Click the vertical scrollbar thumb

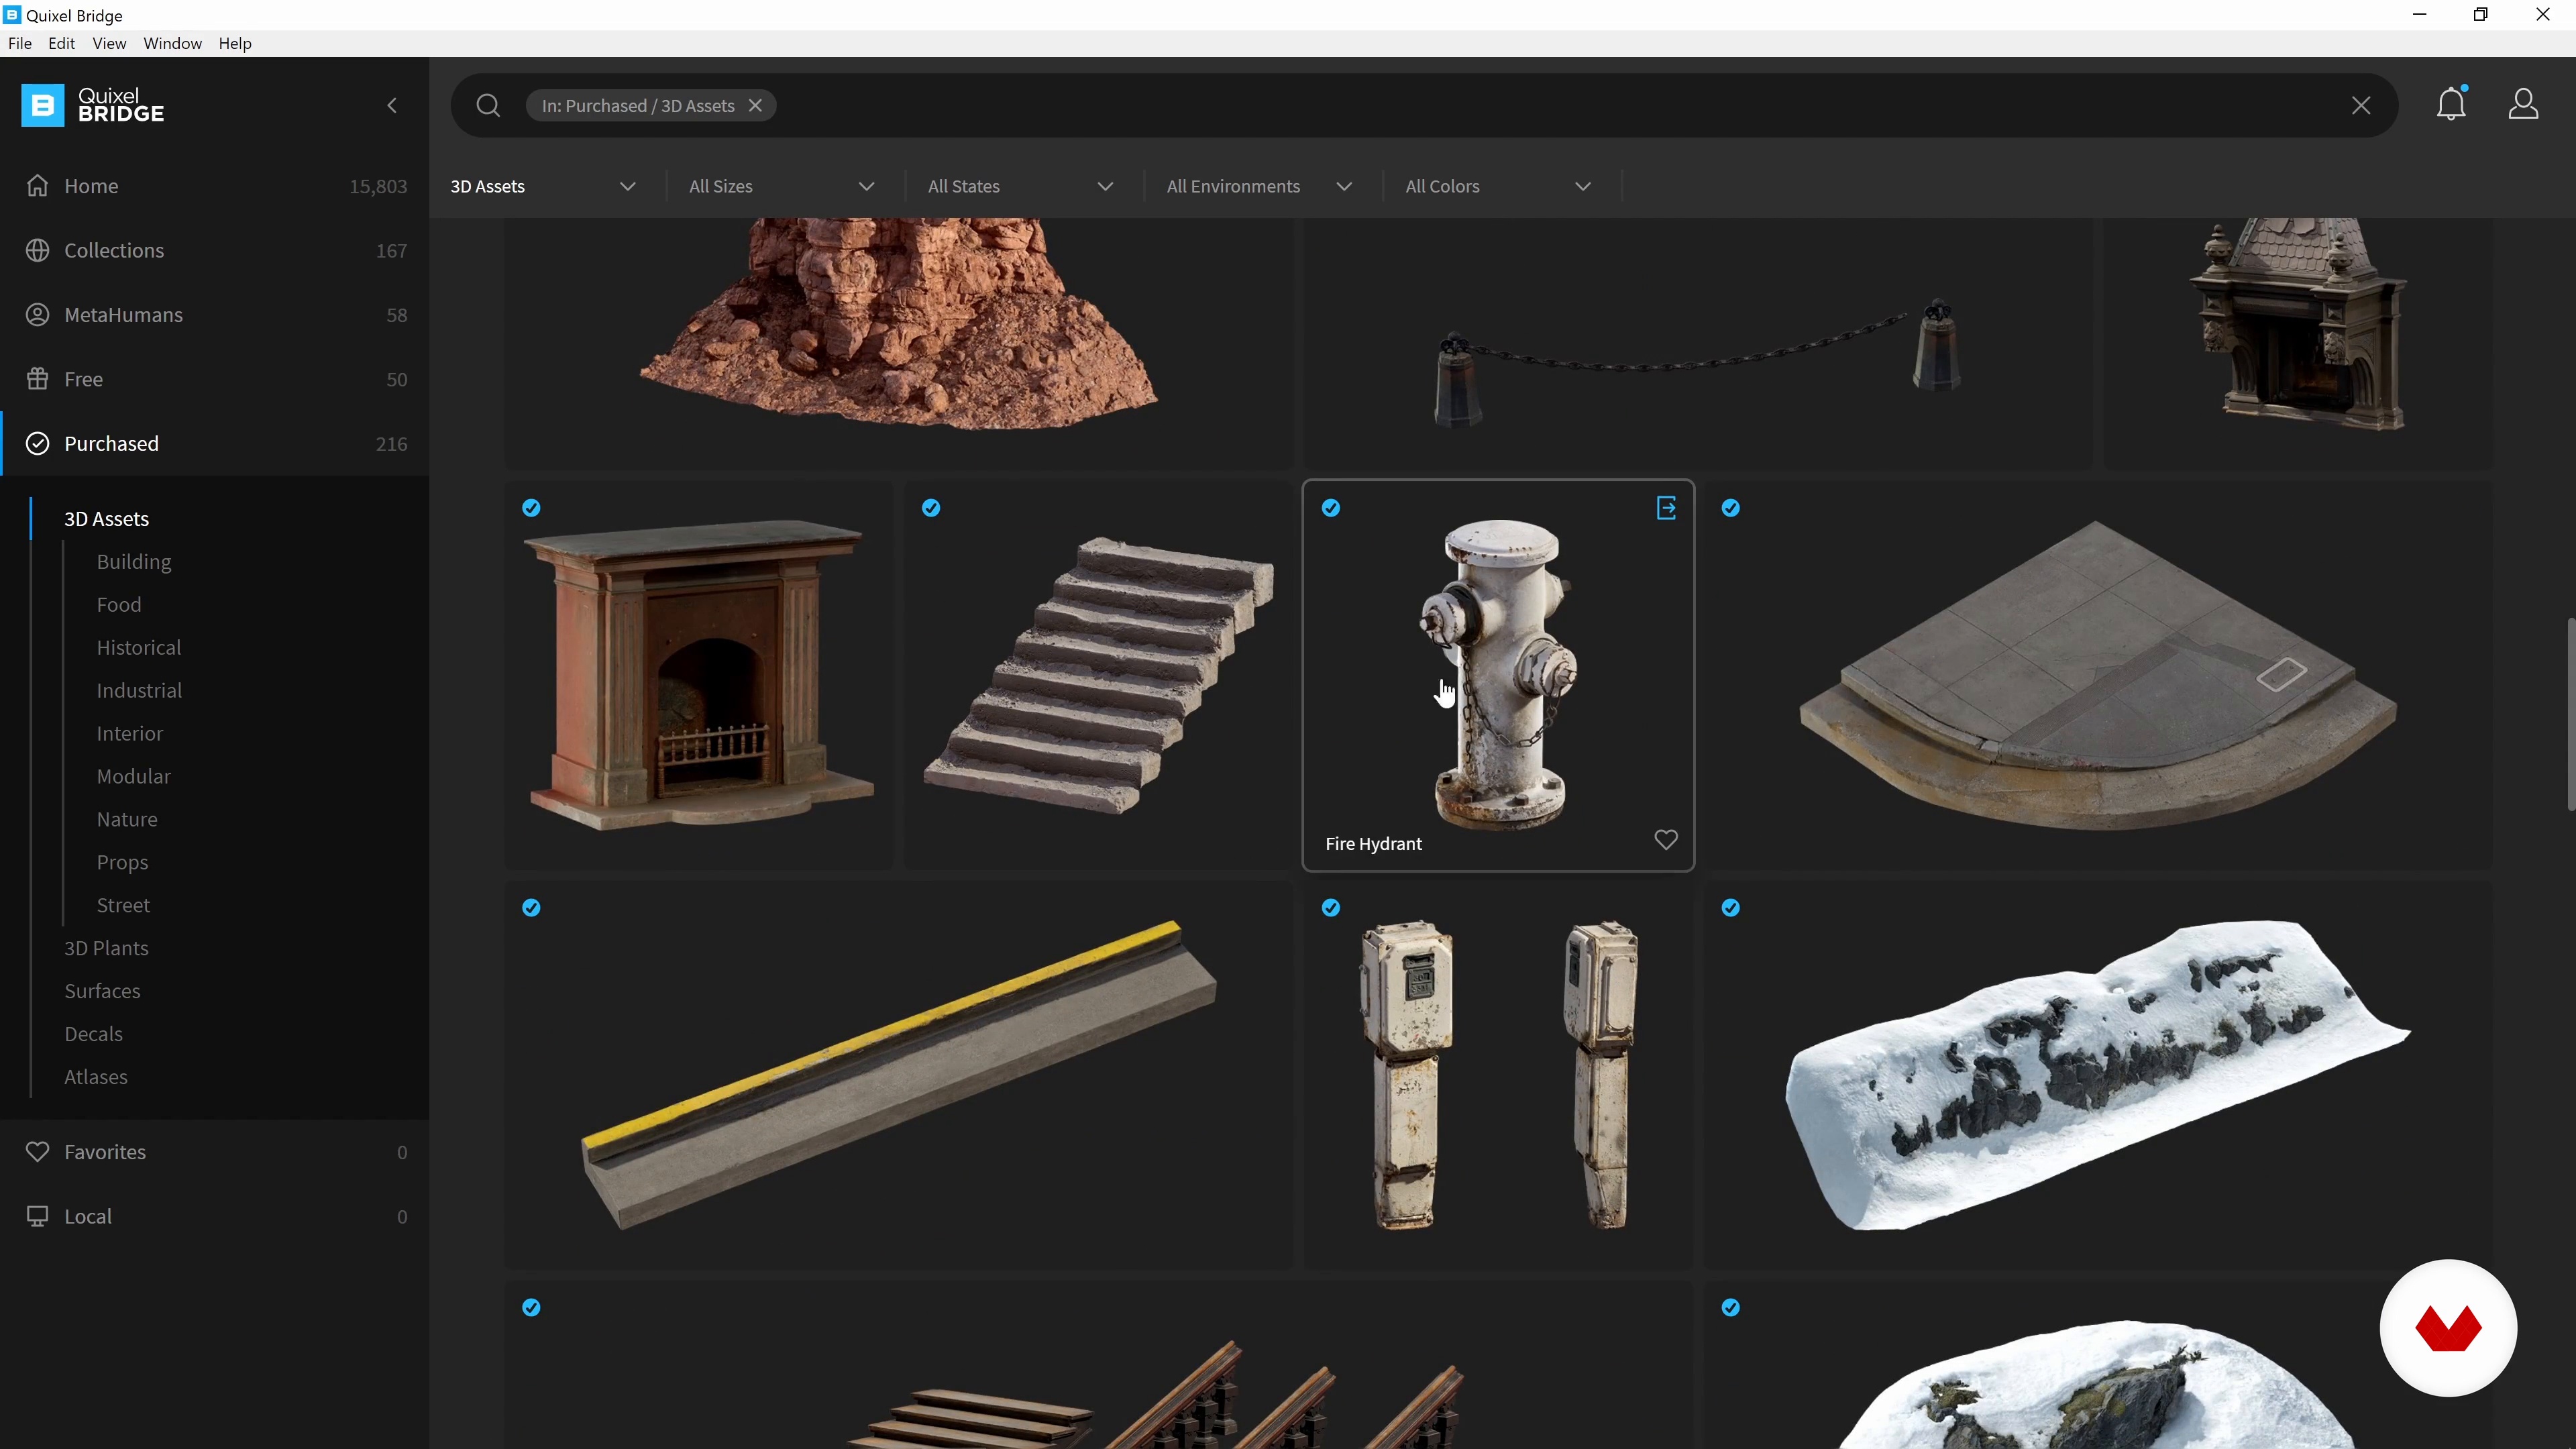(x=2570, y=714)
